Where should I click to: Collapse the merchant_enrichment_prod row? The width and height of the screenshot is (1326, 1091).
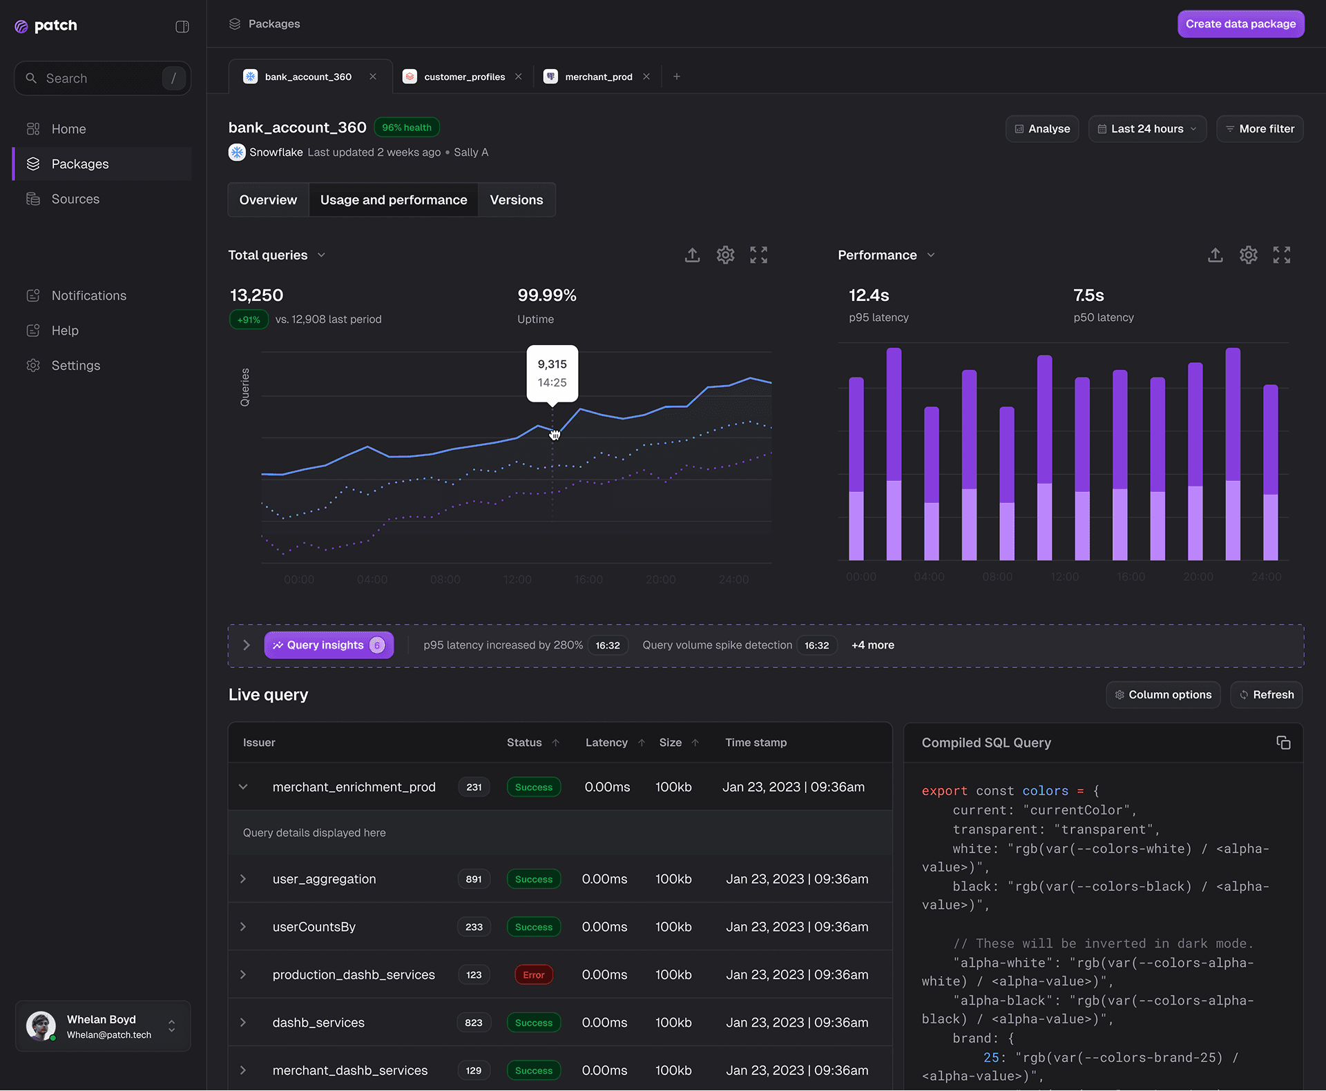click(243, 787)
